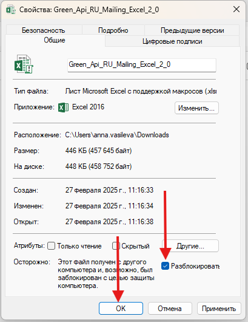Viewport: 248px width, 322px height.
Task: Switch to the Безопасность tab
Action: (44, 30)
